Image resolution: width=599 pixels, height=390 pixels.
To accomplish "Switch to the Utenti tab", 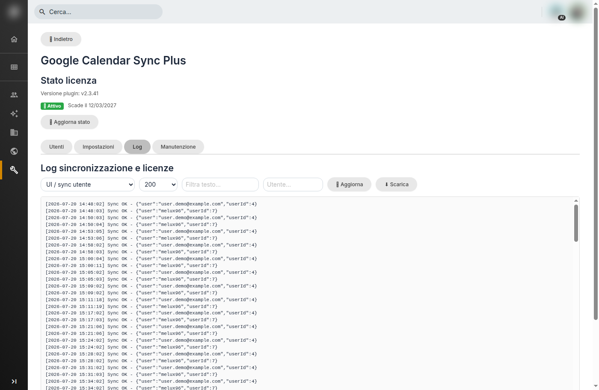I will 56,147.
